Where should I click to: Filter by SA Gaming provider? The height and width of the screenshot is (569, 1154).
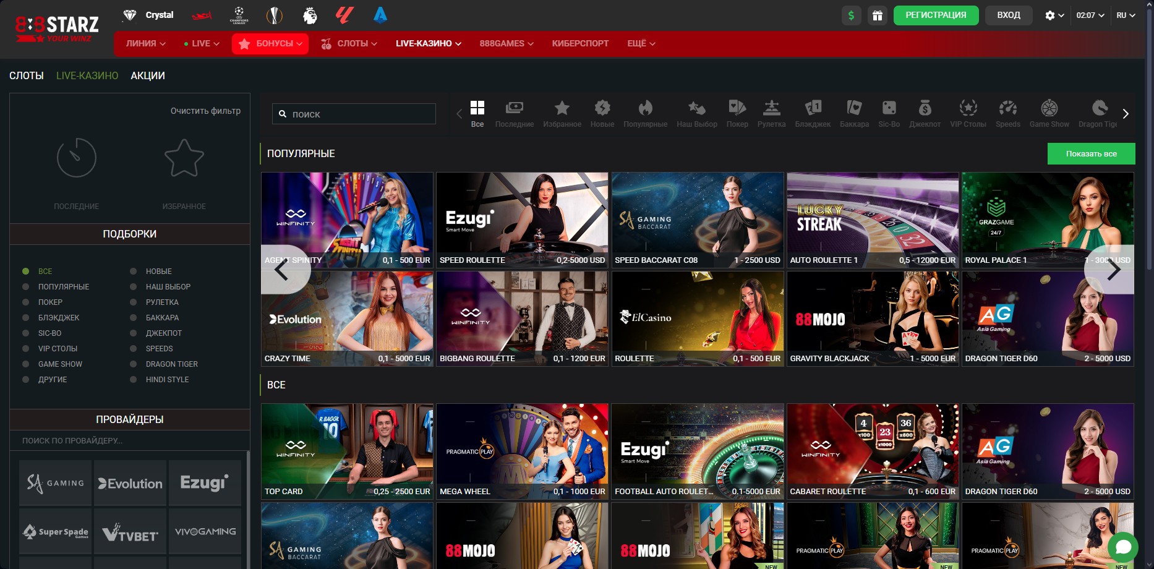pos(55,483)
